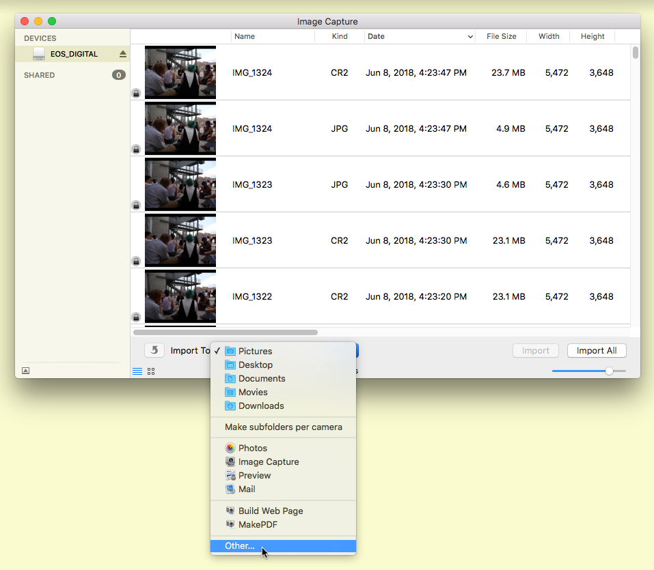Eject the EOS_DIGITAL device
This screenshot has height=570, width=654.
123,54
